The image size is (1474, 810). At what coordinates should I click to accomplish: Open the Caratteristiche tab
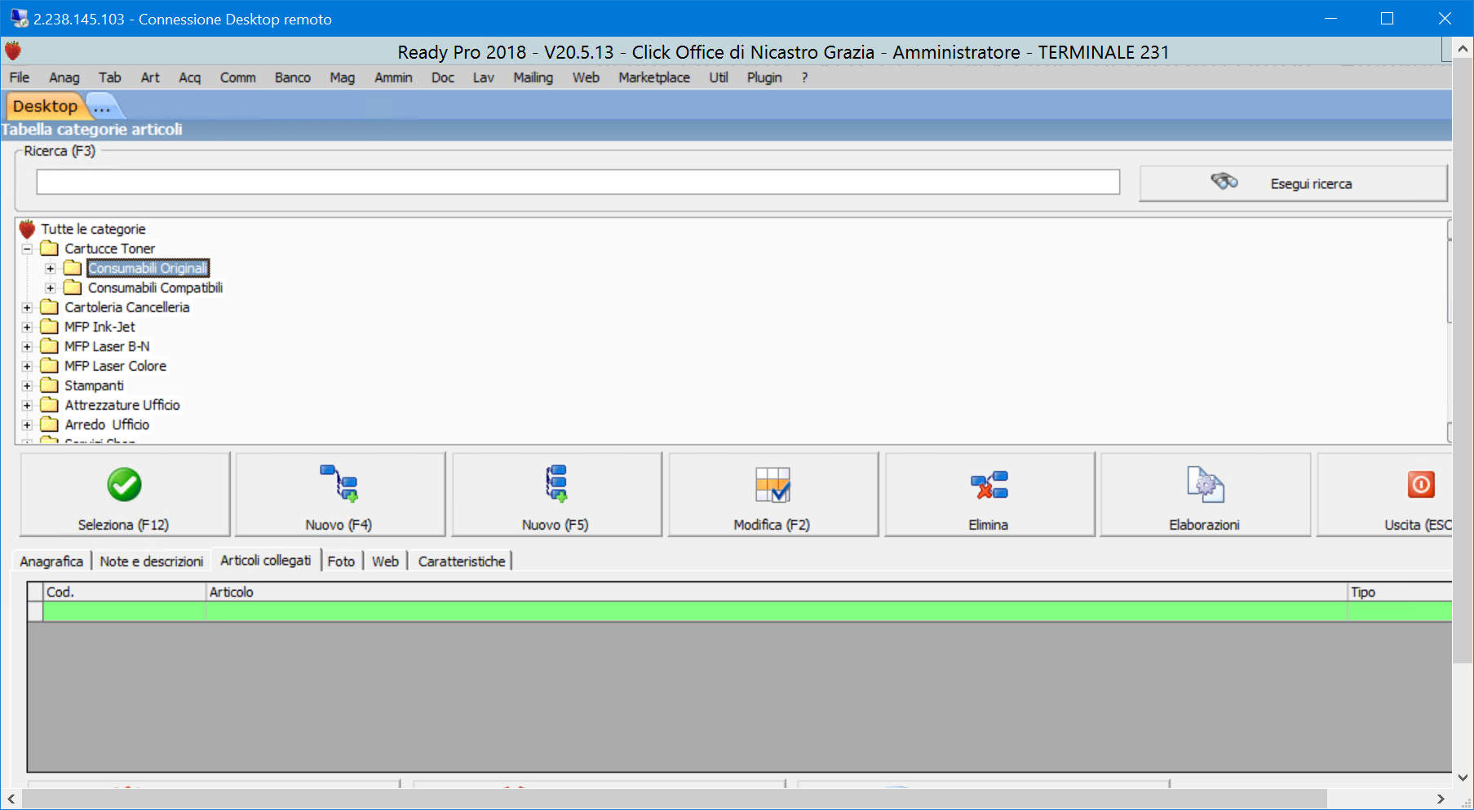coord(462,561)
